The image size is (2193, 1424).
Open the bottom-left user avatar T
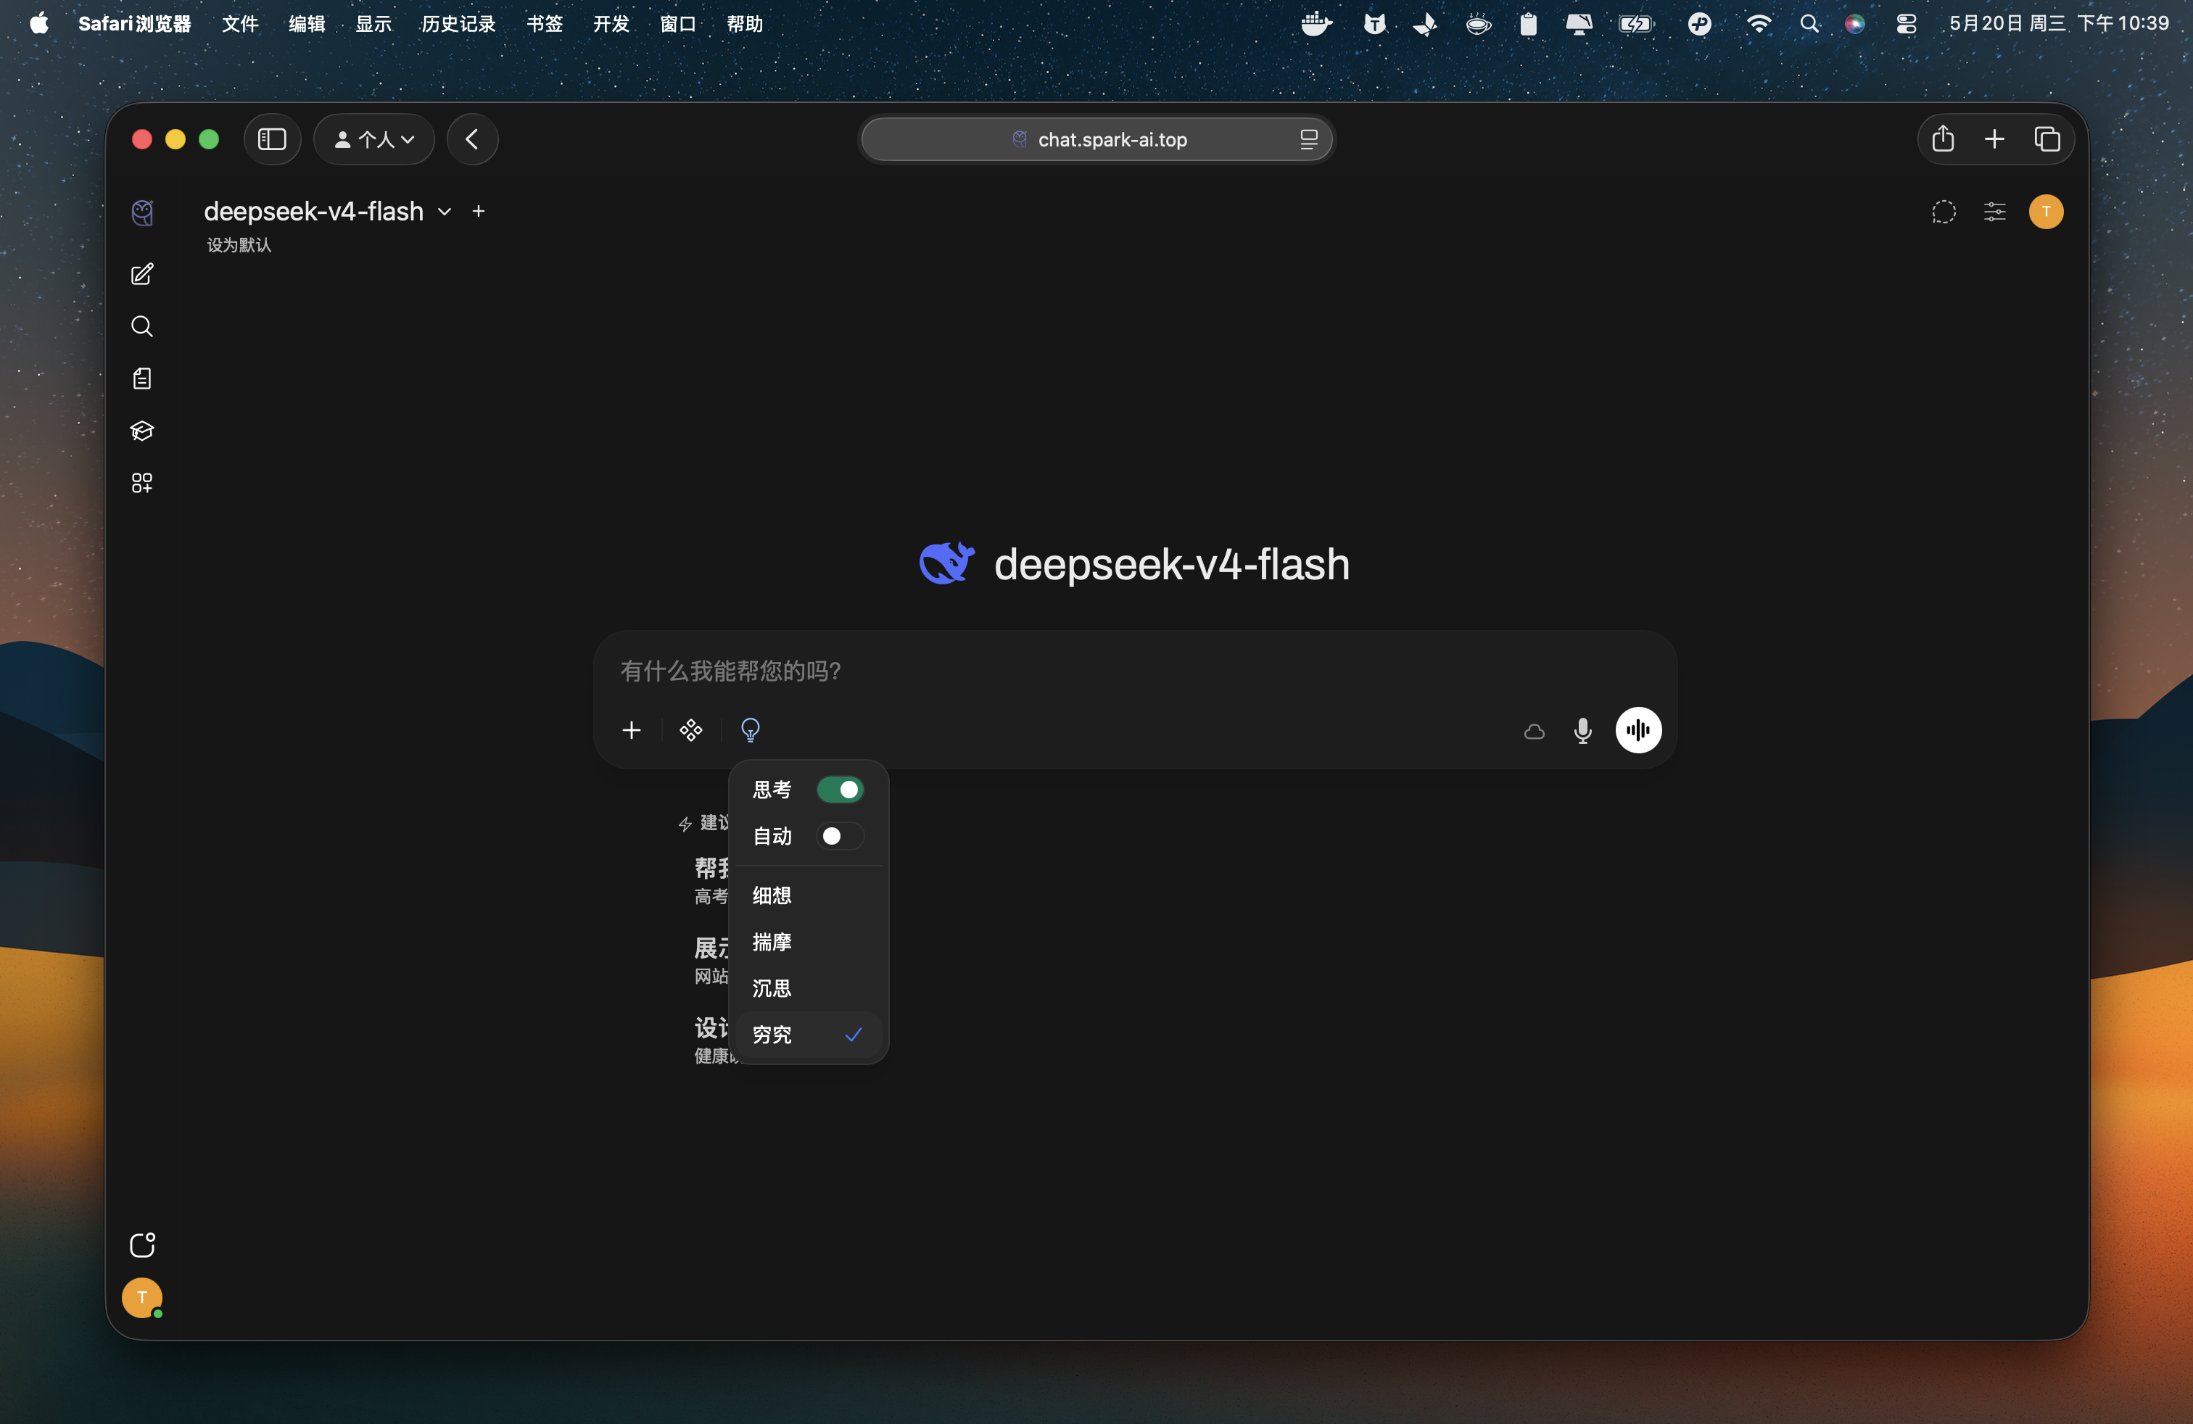pos(142,1297)
